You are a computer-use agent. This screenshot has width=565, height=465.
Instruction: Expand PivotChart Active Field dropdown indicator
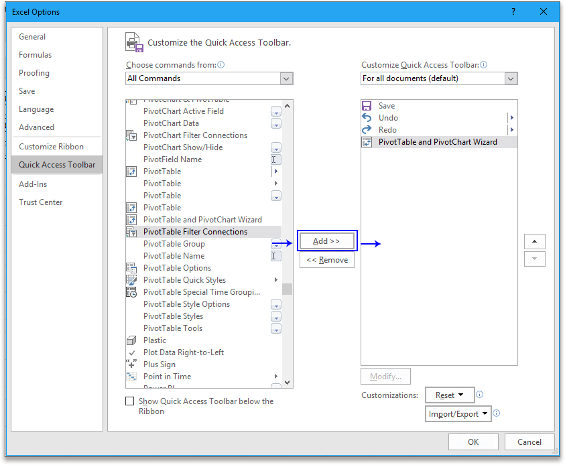point(276,111)
